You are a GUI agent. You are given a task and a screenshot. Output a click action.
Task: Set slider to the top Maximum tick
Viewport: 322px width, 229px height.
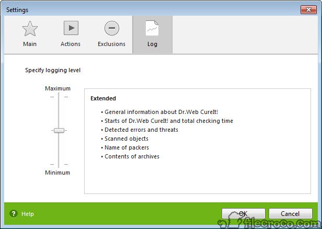[x=59, y=97]
